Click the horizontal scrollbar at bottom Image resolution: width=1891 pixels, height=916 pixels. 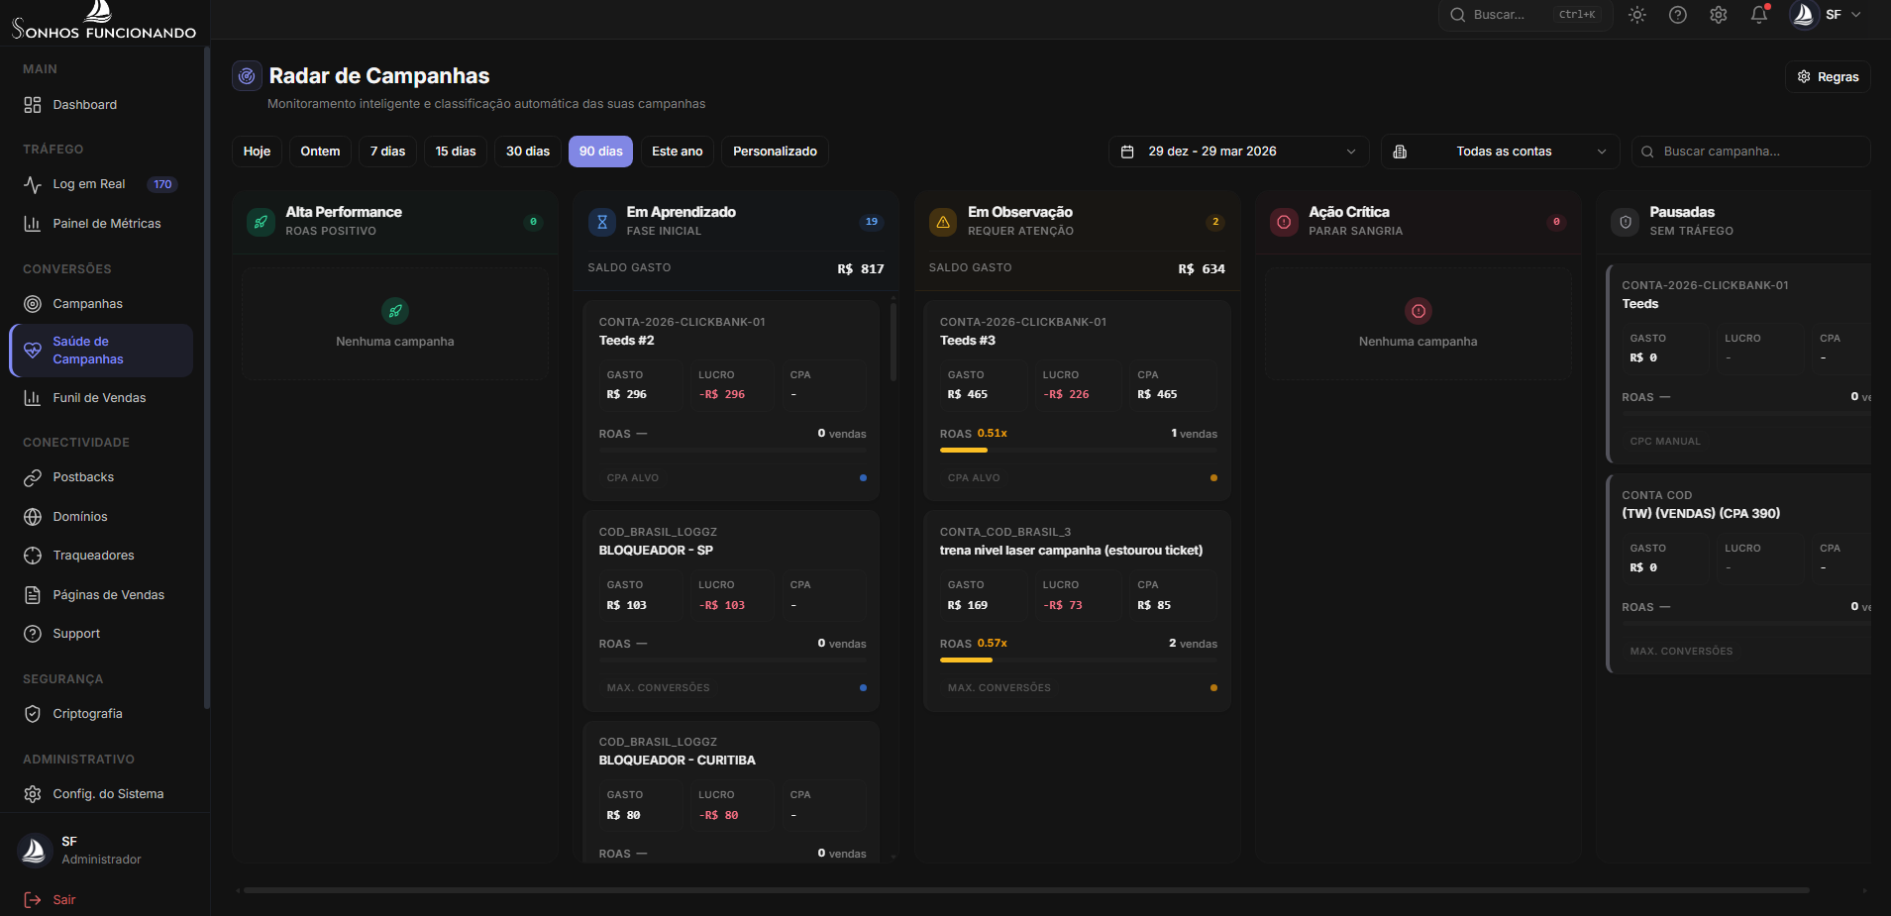pyautogui.click(x=1026, y=890)
